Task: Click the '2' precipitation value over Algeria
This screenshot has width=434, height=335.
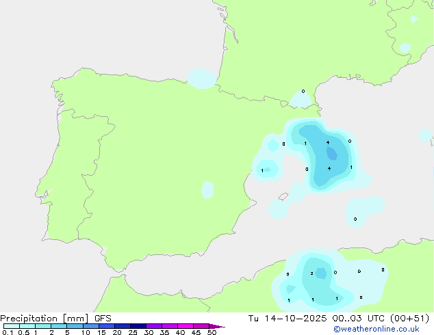Action: [311, 273]
